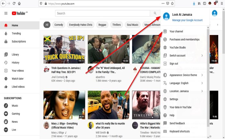Screen dimensions: 225x139
Task: Open YouTube Studio from menu
Action: pos(178,48)
